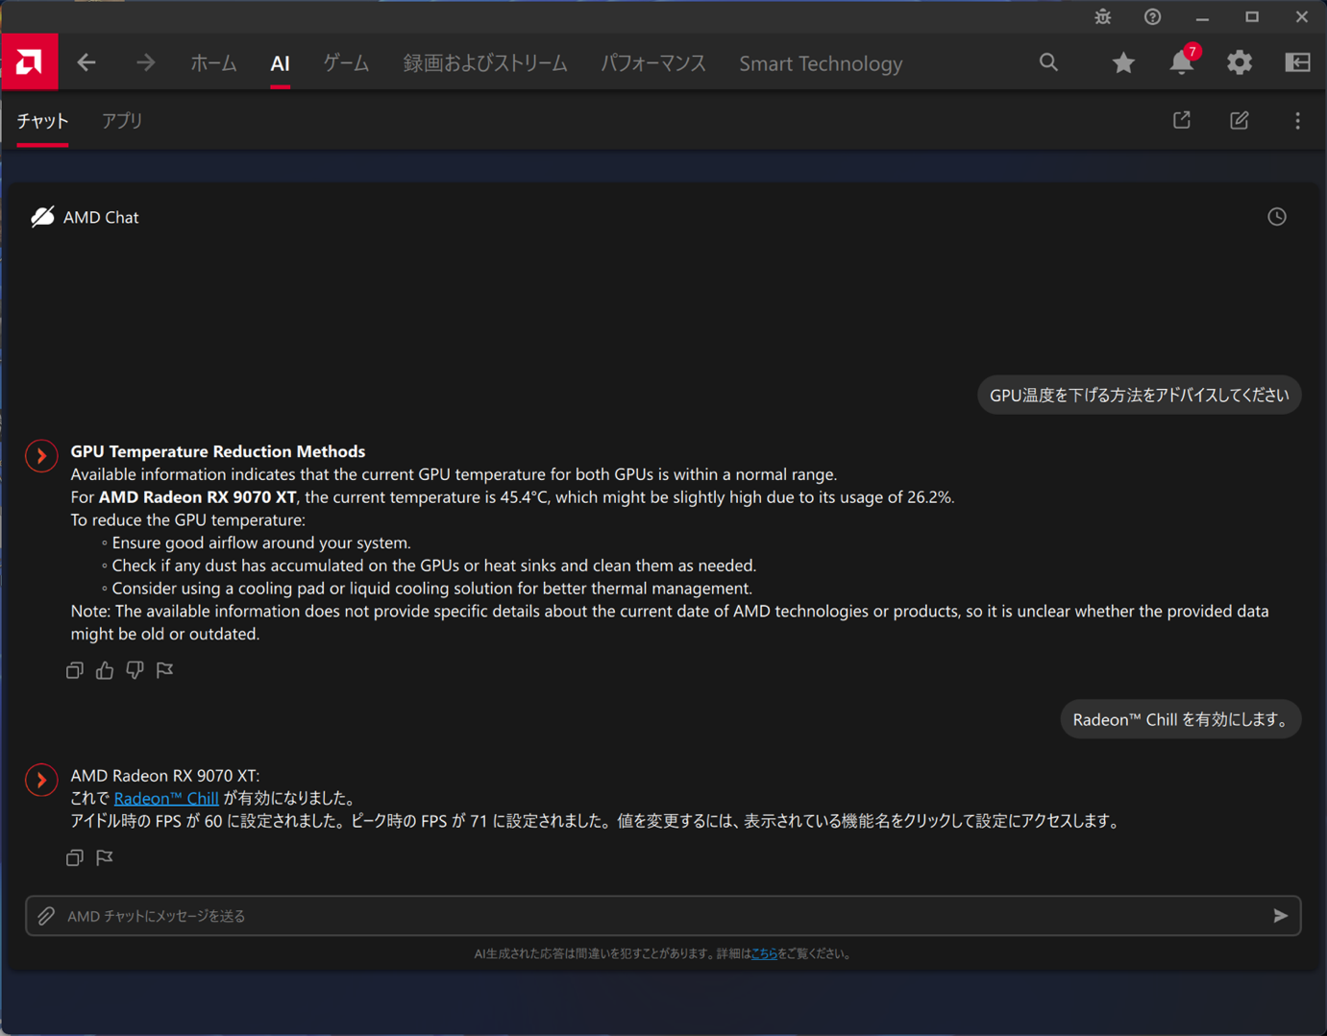This screenshot has height=1036, width=1327.
Task: Thumbs up the GPU Temperature response
Action: (x=105, y=670)
